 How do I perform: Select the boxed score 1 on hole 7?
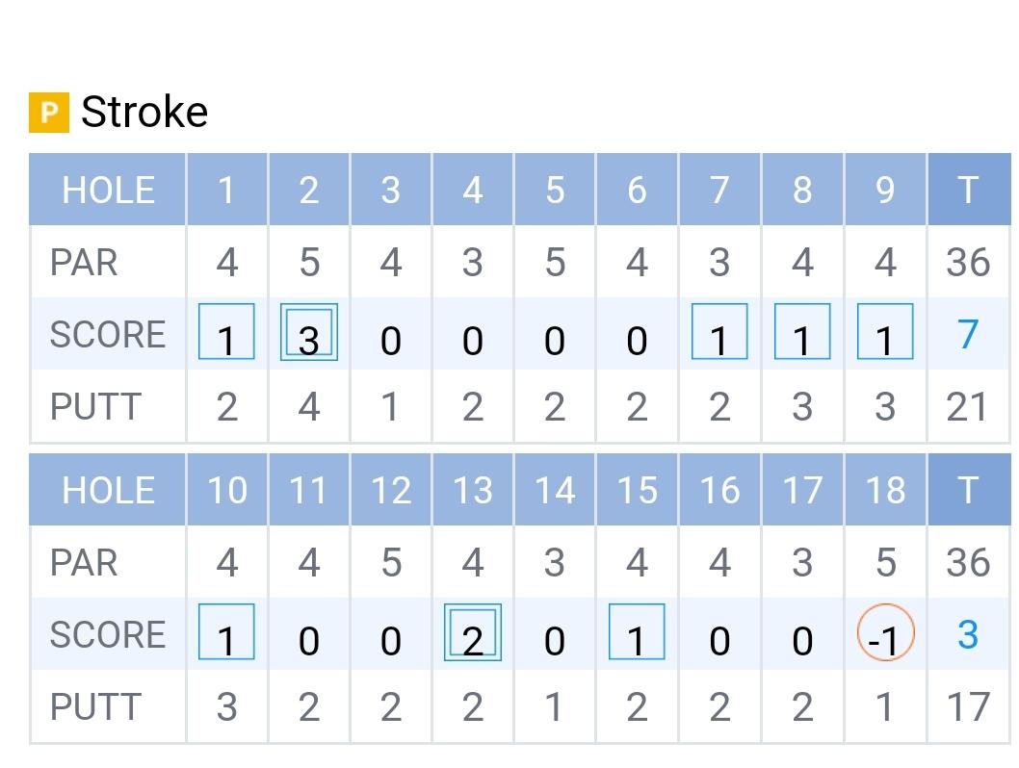coord(719,333)
